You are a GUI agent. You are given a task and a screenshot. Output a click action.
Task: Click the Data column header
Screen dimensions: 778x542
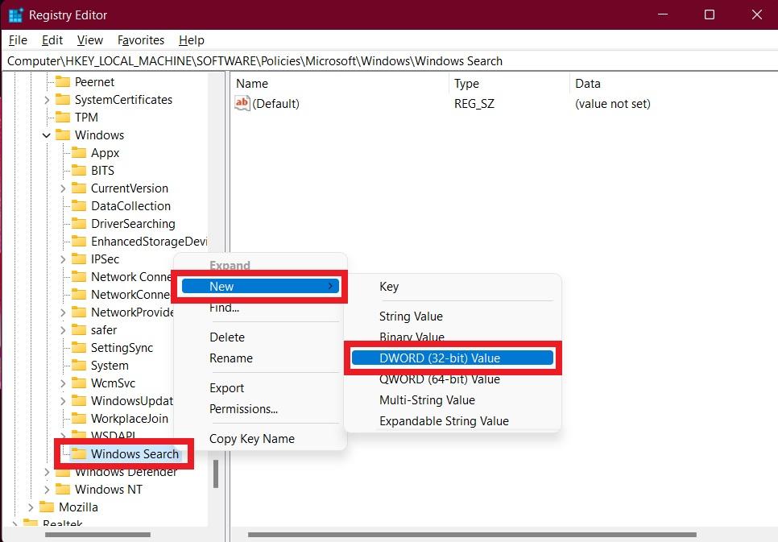click(674, 84)
